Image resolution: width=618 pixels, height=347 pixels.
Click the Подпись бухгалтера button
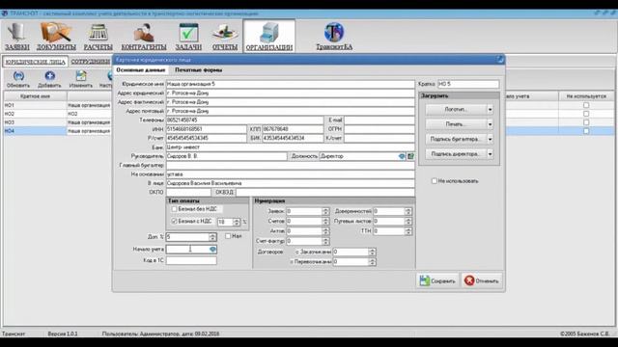pos(456,139)
